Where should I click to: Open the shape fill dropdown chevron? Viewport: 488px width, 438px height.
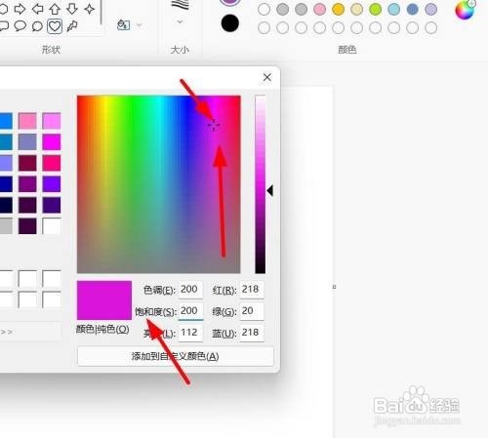pyautogui.click(x=140, y=24)
